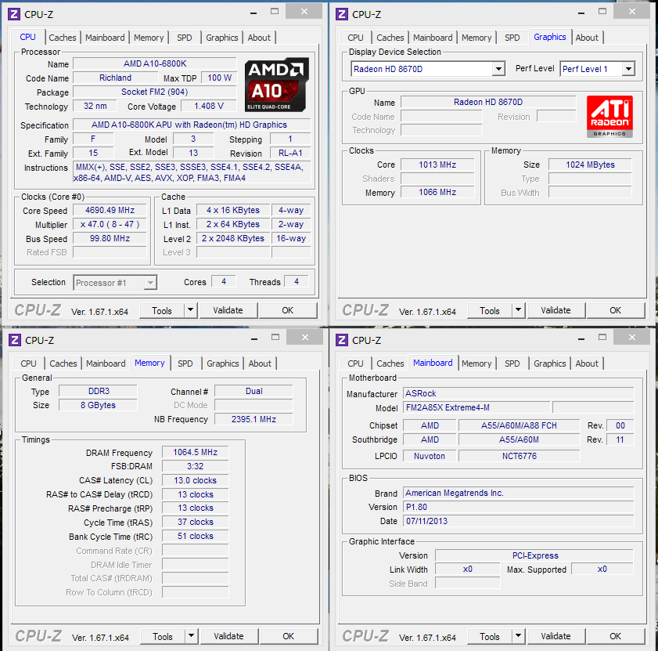The width and height of the screenshot is (658, 651).
Task: Open Memory tab in Graphics window
Action: (476, 38)
